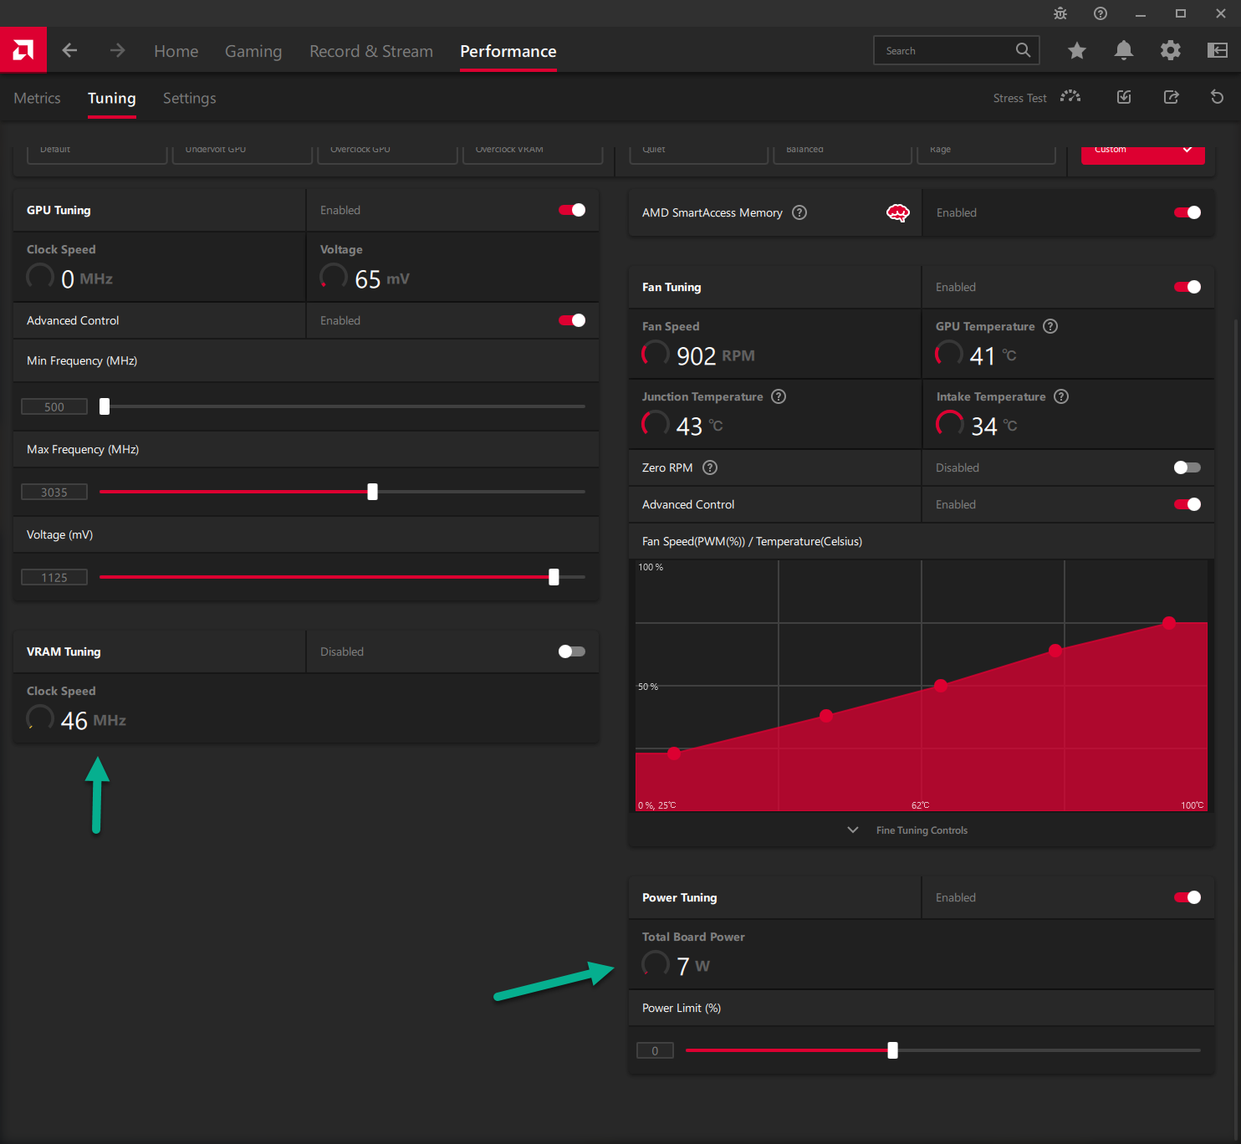Disable GPU Tuning toggle
1241x1144 pixels.
[x=572, y=210]
